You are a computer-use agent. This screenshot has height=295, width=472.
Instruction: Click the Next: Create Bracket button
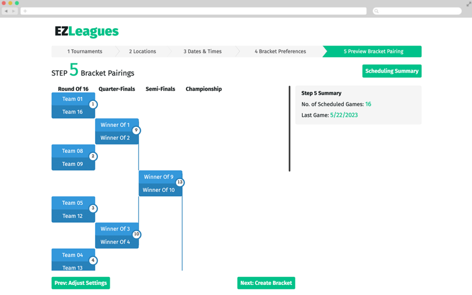(x=266, y=283)
